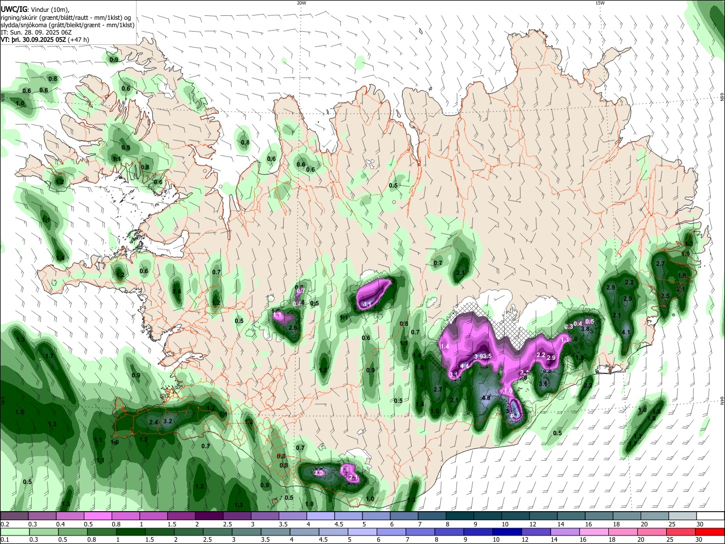This screenshot has height=544, width=725.
Task: Select the 0.3–0.5 light green rain scale swatch
Action: tap(42, 532)
